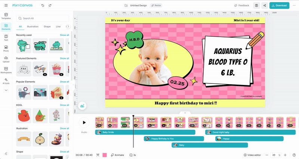Click the redo arrow icon
This screenshot has width=299, height=159.
(50, 6)
